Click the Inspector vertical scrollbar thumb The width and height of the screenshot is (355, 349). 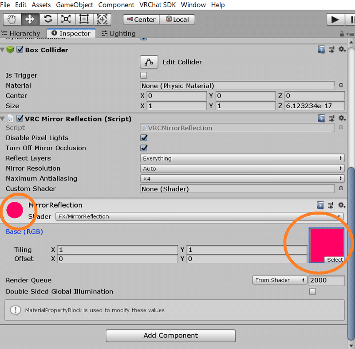tap(351, 253)
